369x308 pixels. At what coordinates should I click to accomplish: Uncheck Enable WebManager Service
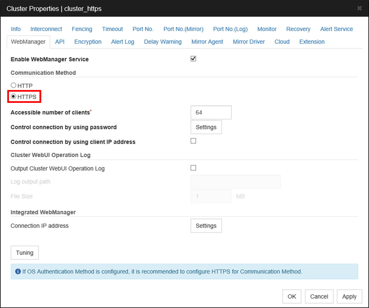pos(193,58)
